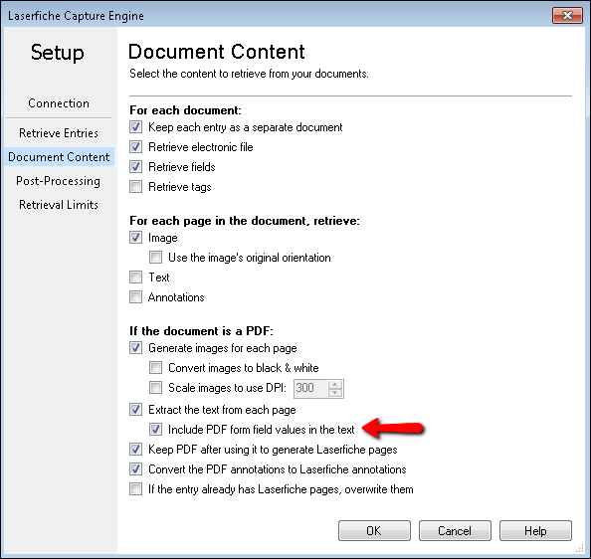
Task: Click the Help button
Action: point(535,531)
